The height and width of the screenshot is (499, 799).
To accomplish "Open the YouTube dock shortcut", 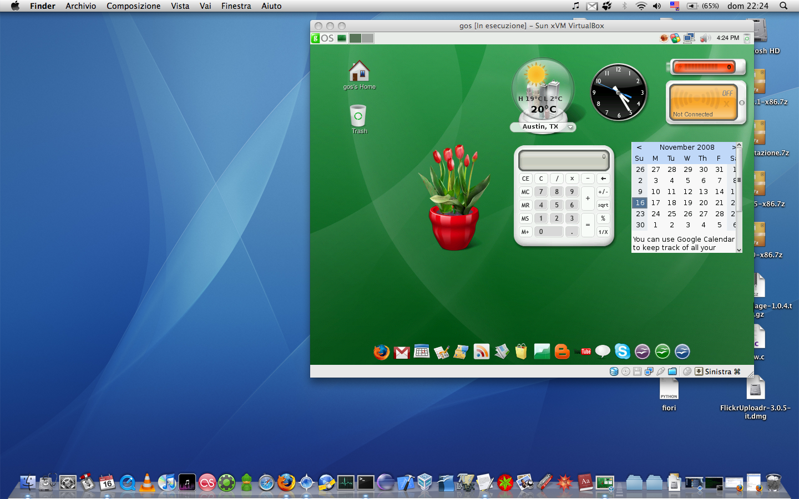I will click(585, 352).
